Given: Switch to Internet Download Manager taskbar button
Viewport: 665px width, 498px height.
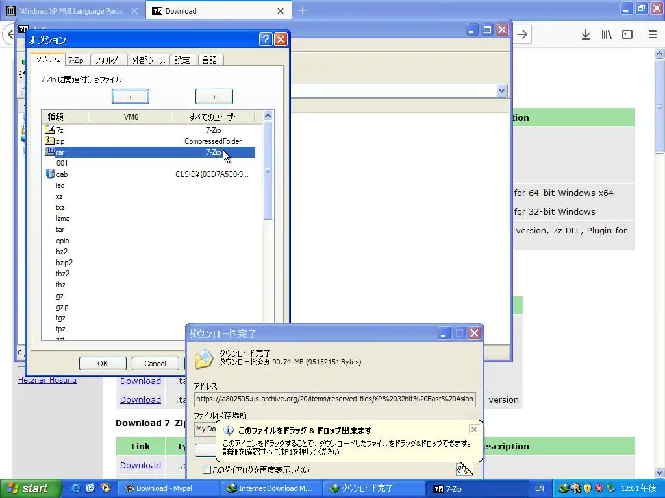Looking at the screenshot, I should 271,488.
